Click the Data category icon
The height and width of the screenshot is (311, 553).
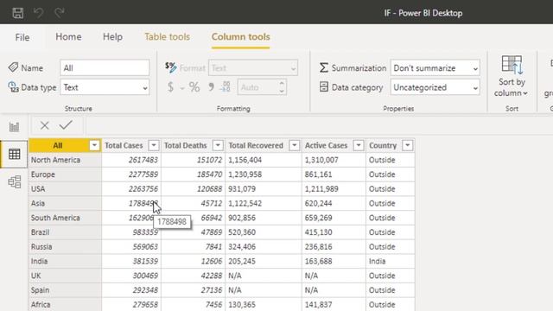point(324,87)
